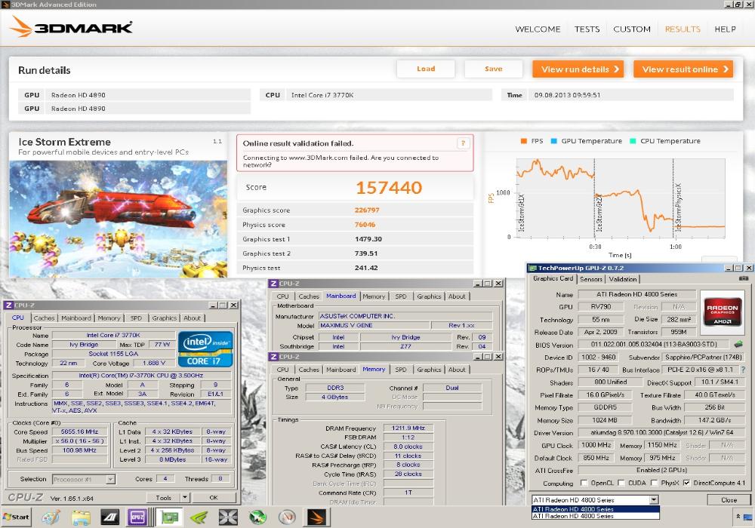
Task: Click the 3DMark Advanced Edition title bar icon
Action: click(x=5, y=5)
